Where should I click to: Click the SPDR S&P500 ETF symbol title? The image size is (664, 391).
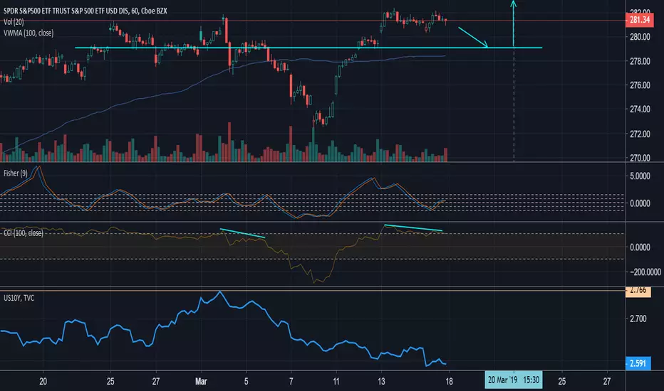[85, 11]
